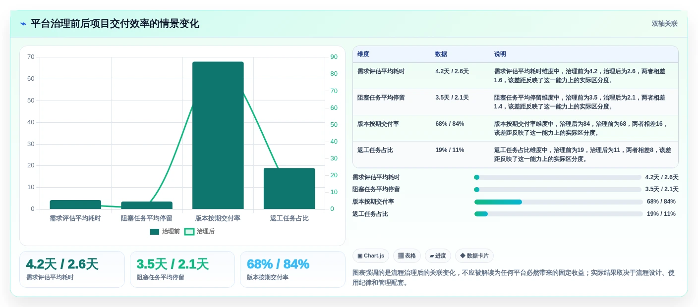Viewport: 698px width, 307px height.
Task: Click the 阻塞任务平均停留 progress bar
Action: click(558, 190)
